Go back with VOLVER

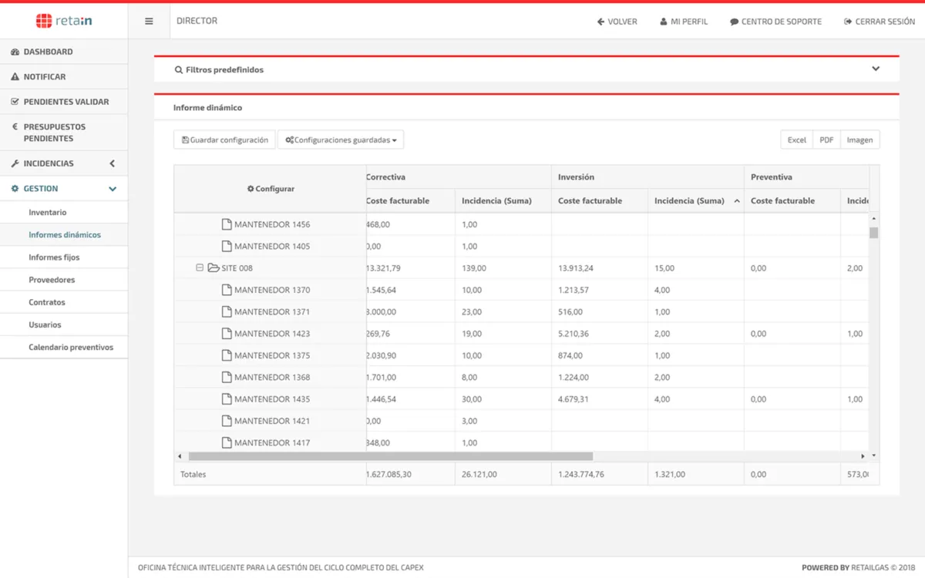click(617, 22)
